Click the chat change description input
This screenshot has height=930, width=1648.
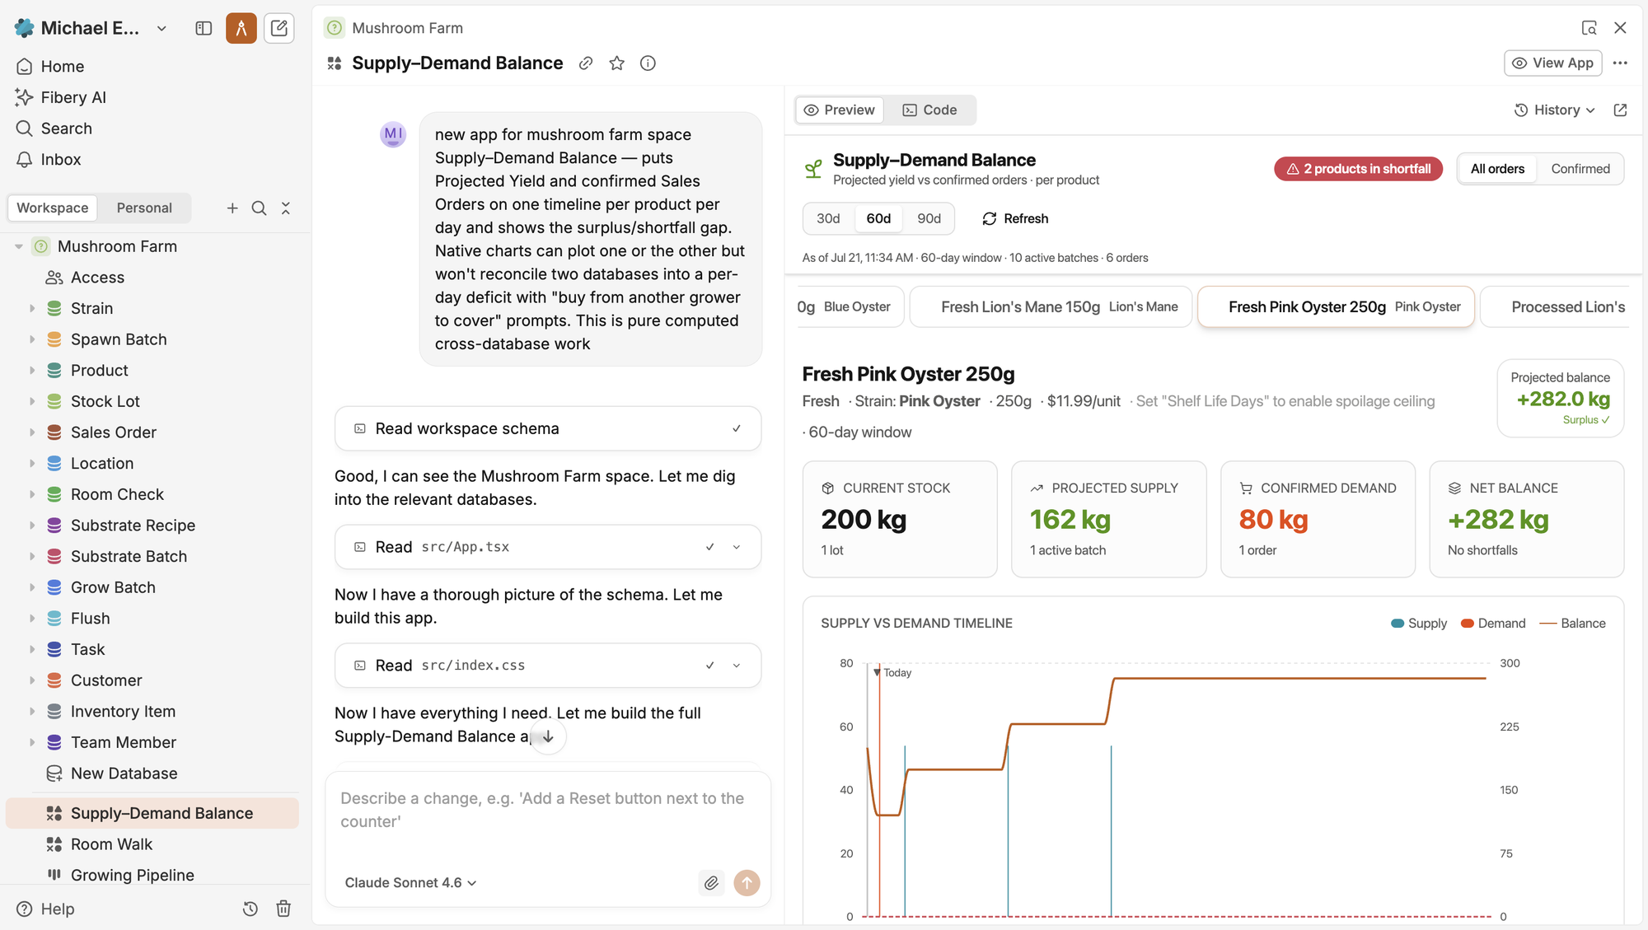(547, 811)
